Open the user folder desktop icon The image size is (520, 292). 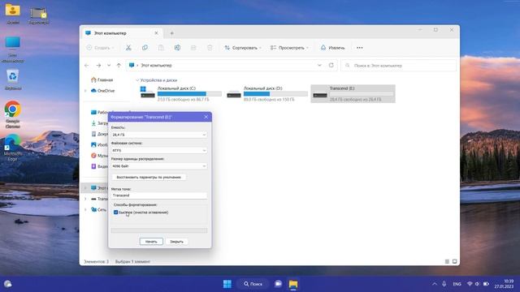(13, 14)
